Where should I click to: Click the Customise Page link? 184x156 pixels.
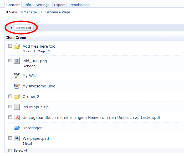(57, 12)
